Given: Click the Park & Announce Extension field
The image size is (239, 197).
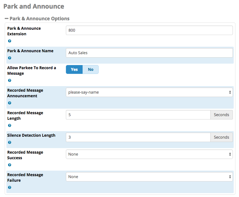Looking at the screenshot, I should click(149, 30).
